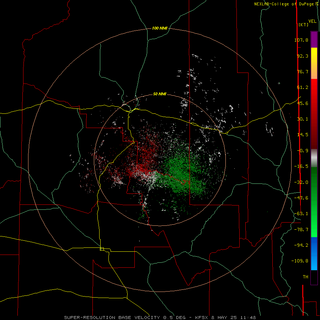Click the blue segment of the color bar

pyautogui.click(x=314, y=254)
